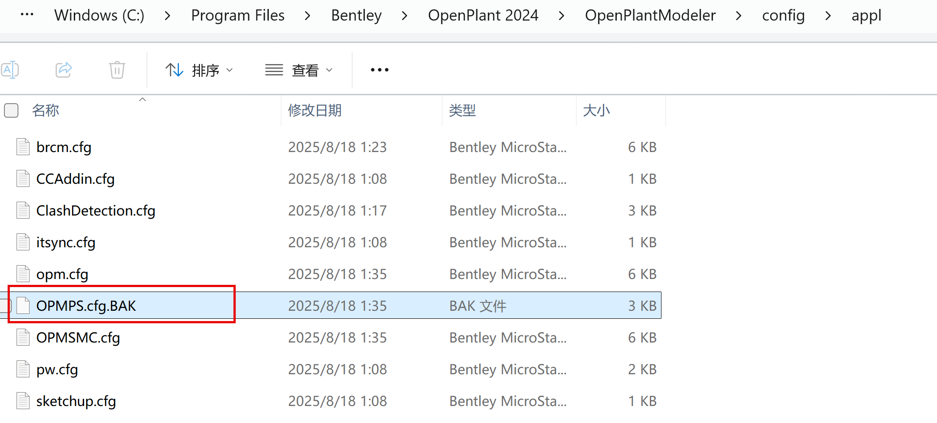This screenshot has width=937, height=423.
Task: Click the see-more ellipsis icon in toolbar
Action: (x=379, y=69)
